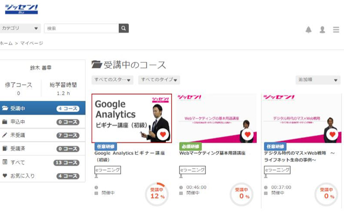Open the すべてのスタ… status filter dropdown
This screenshot has width=344, height=212.
(x=112, y=80)
